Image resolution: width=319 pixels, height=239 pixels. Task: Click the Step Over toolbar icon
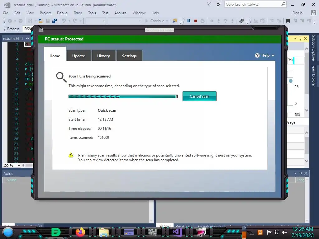point(226,21)
